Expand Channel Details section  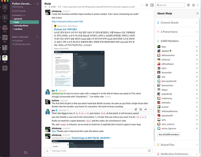[x=178, y=23]
